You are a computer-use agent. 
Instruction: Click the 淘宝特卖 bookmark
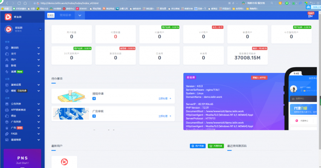point(108,9)
